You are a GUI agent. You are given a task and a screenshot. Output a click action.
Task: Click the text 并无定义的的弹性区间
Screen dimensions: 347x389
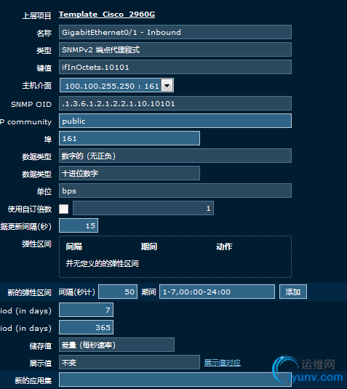[x=102, y=263]
